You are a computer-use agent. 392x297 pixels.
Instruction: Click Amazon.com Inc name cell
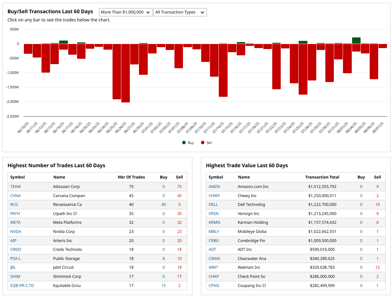tap(253, 187)
